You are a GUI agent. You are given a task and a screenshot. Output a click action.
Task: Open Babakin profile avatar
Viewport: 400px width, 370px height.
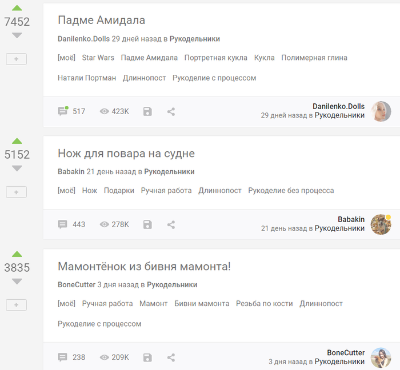click(x=381, y=224)
